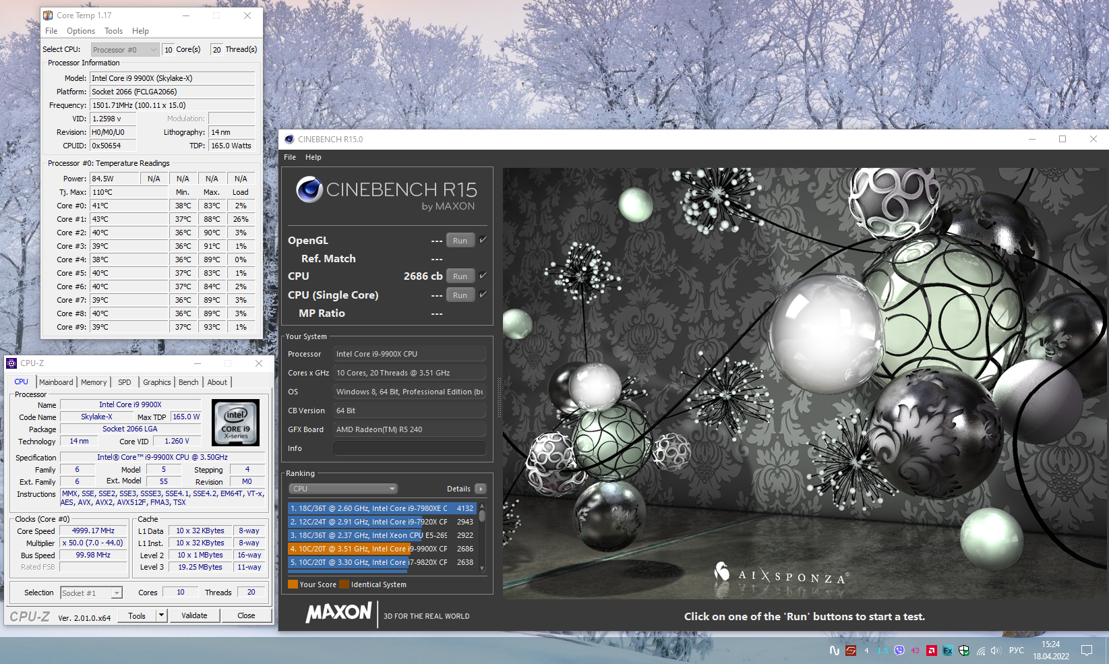Switch to the SPD tab in CPU-Z
This screenshot has width=1109, height=664.
coord(125,382)
